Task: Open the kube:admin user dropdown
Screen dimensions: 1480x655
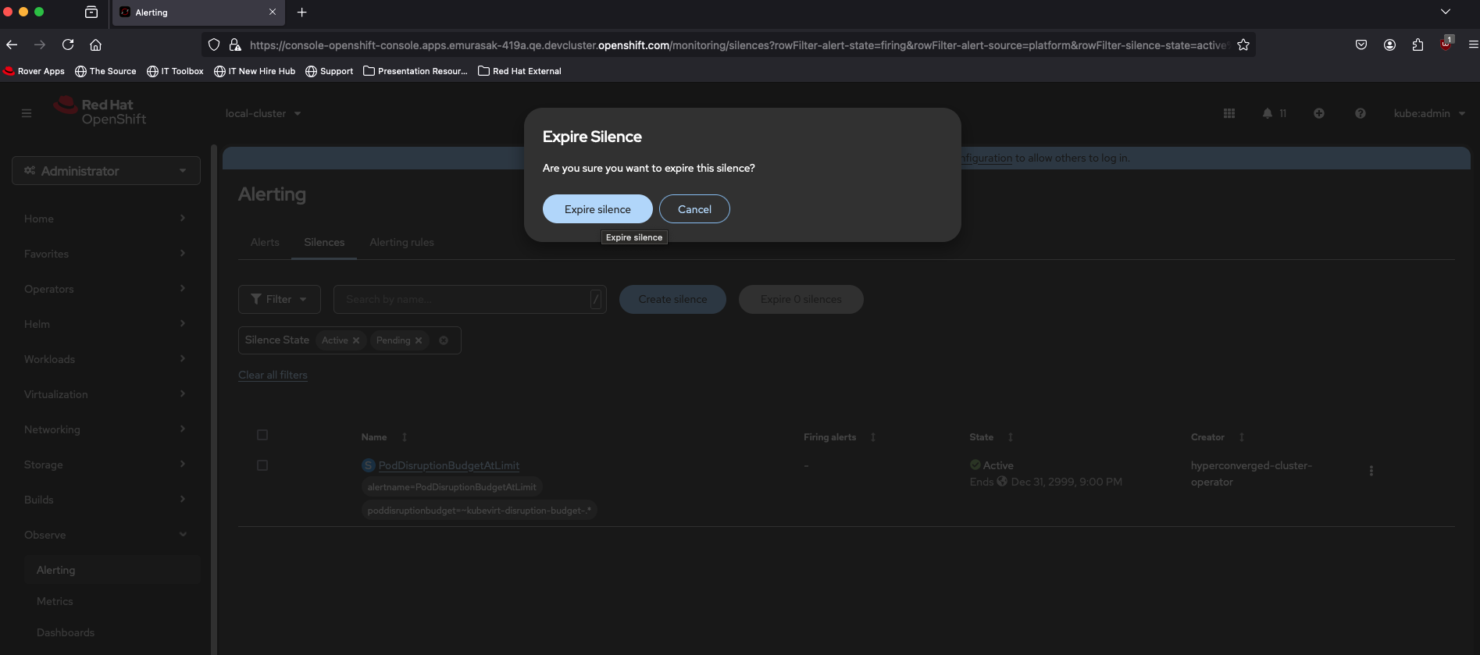Action: point(1429,113)
